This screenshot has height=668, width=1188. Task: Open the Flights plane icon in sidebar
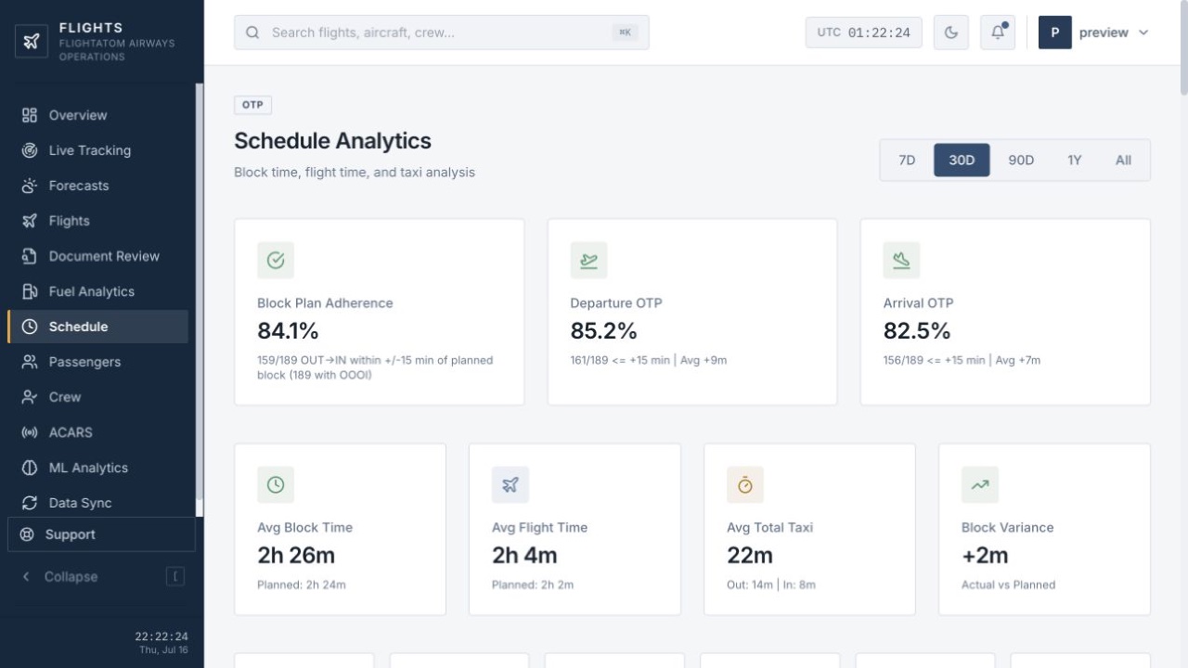click(30, 221)
